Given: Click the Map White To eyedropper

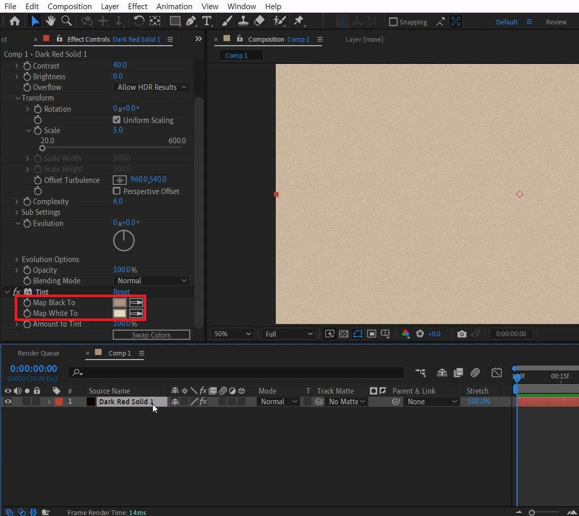Looking at the screenshot, I should 136,313.
